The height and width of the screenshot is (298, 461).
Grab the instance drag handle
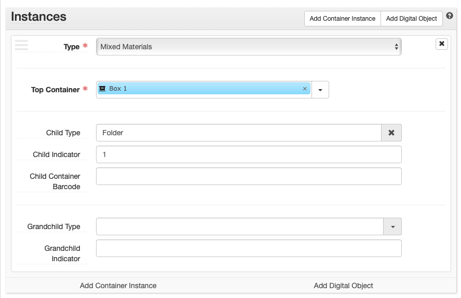click(x=21, y=45)
